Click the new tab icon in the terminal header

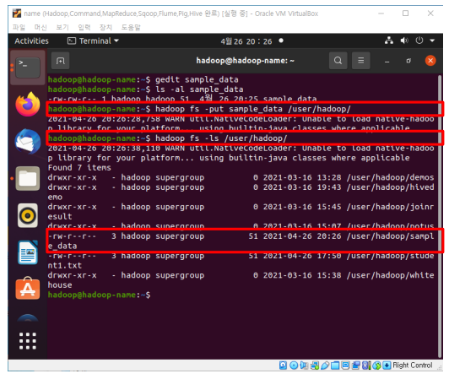coord(60,61)
